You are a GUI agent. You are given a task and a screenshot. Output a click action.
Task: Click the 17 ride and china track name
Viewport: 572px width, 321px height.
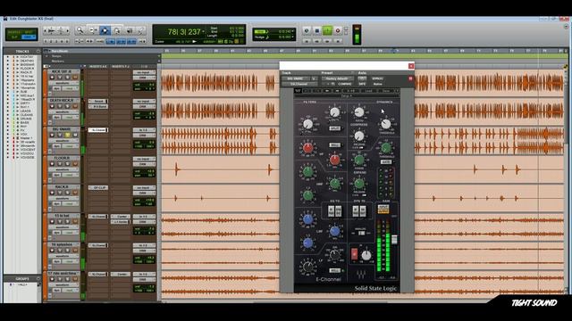pos(62,273)
